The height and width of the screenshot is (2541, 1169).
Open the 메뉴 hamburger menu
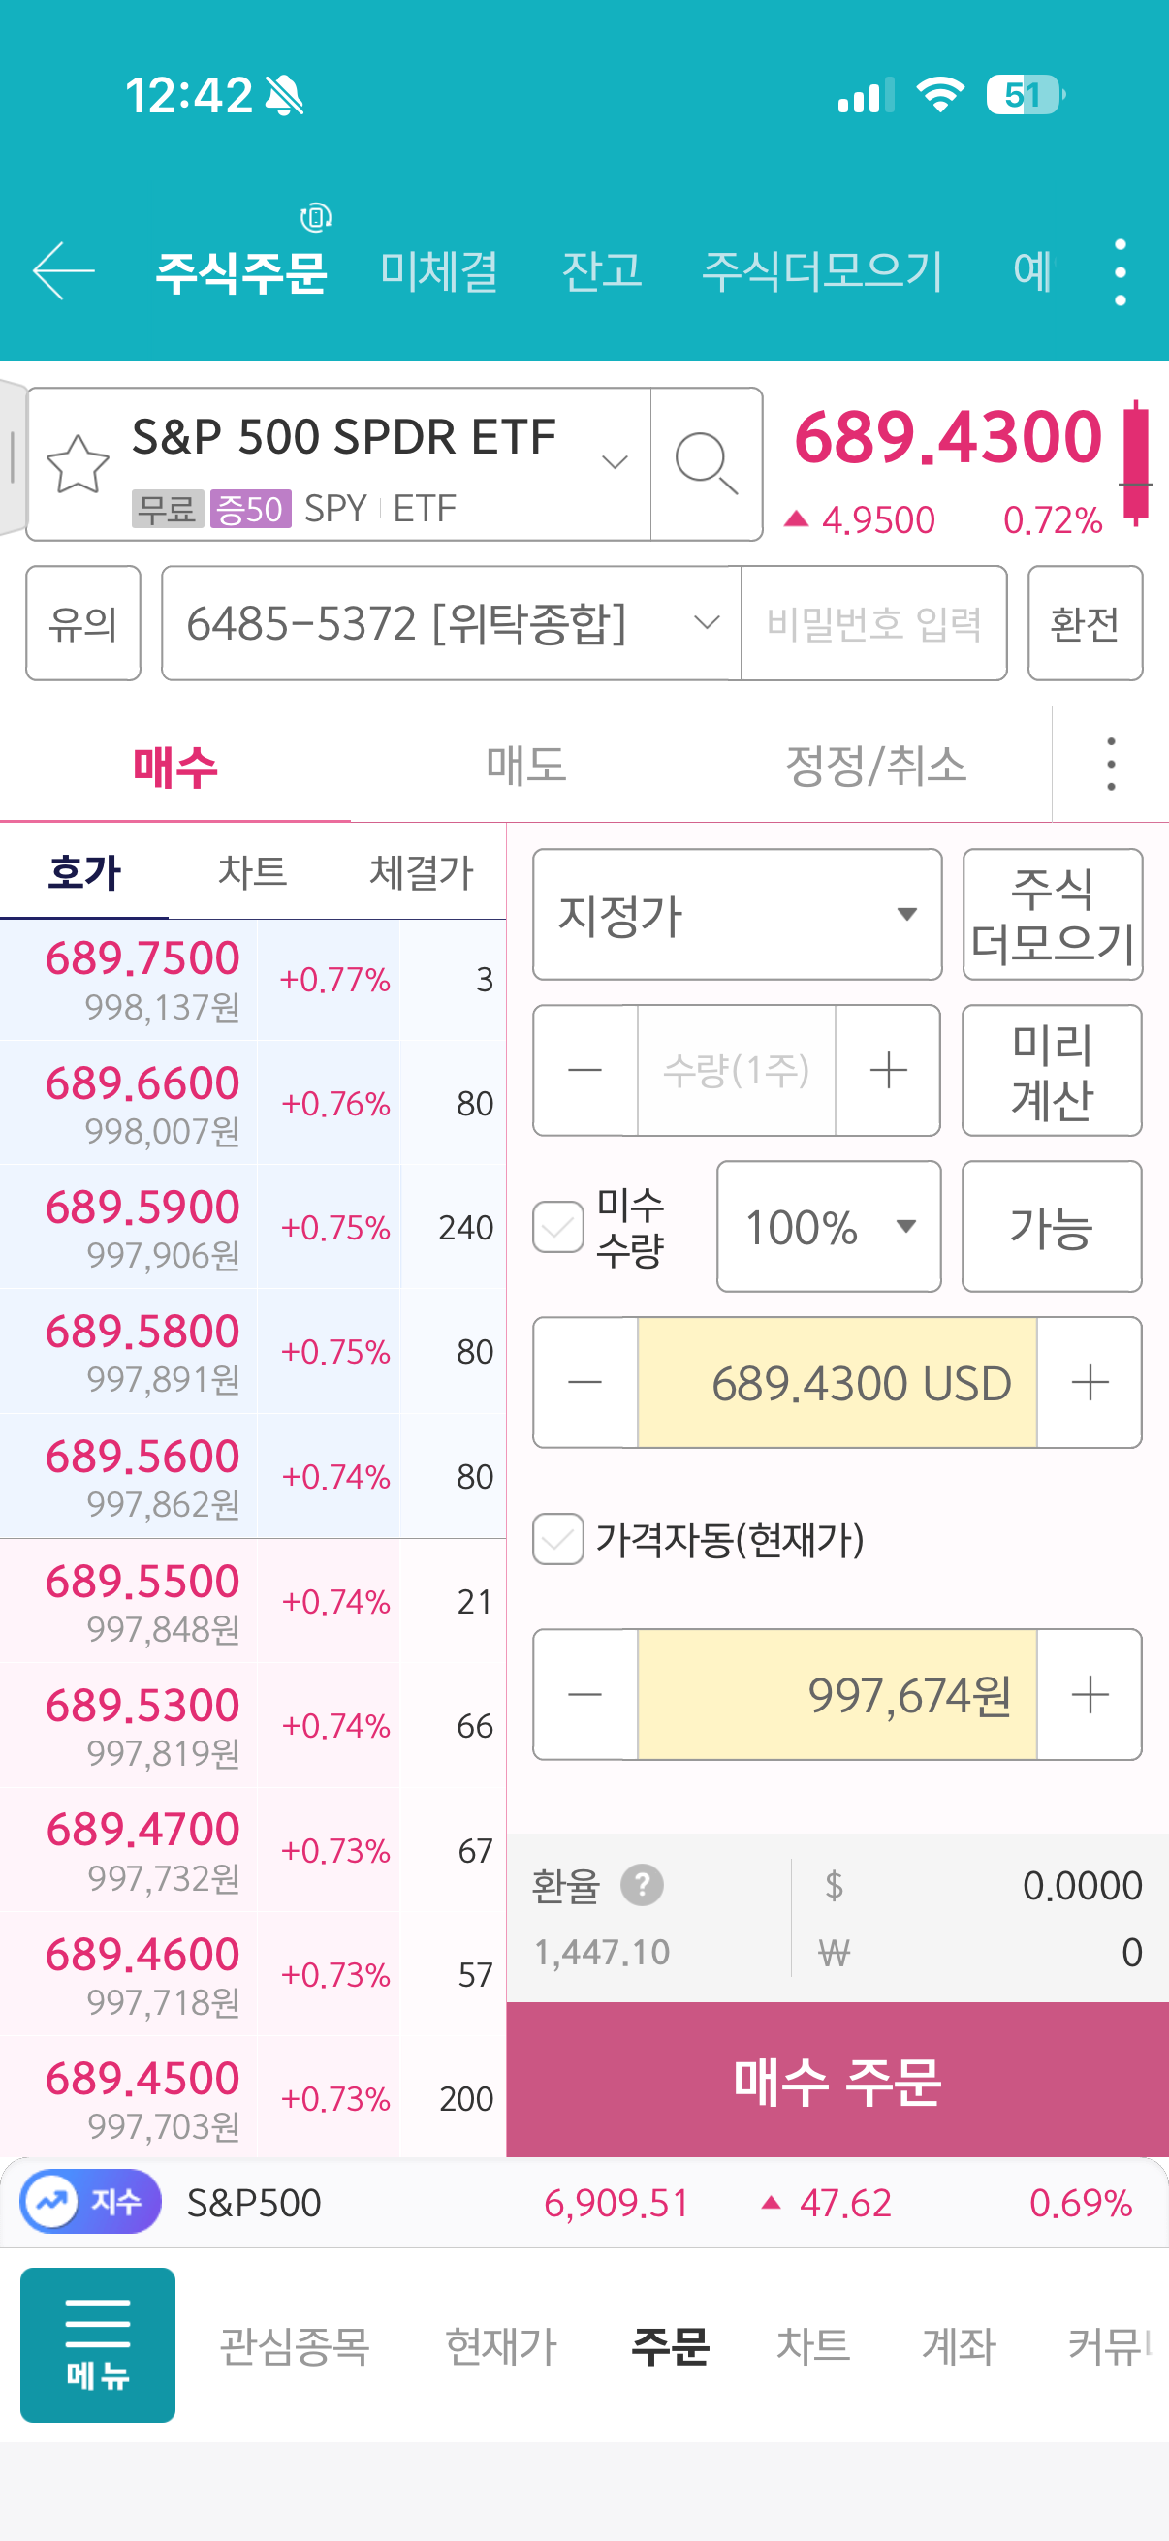coord(98,2343)
